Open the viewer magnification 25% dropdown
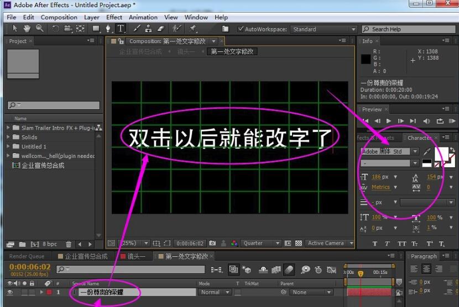 click(133, 243)
